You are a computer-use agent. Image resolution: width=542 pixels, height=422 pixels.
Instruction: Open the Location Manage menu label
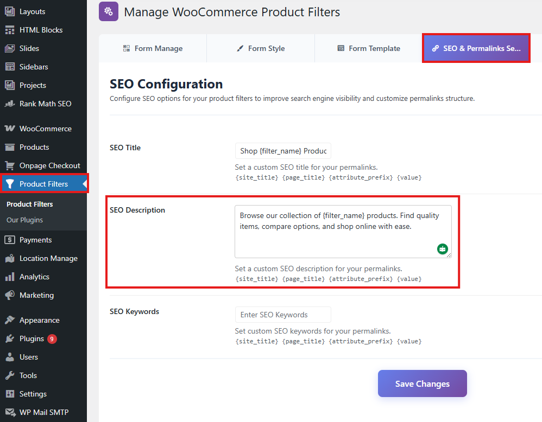click(48, 258)
